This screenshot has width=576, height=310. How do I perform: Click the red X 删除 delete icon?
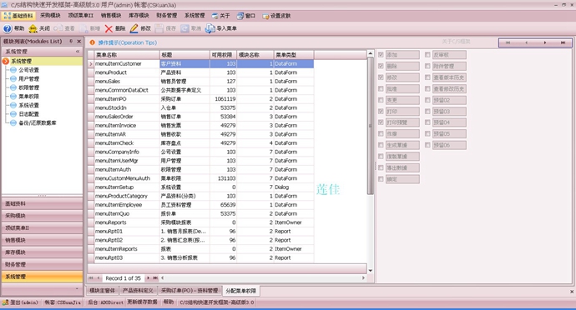click(x=109, y=28)
